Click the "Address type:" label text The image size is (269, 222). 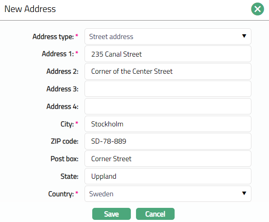tap(53, 37)
